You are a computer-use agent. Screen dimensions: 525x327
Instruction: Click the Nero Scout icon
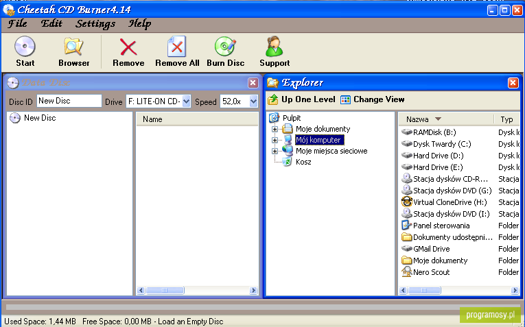406,272
